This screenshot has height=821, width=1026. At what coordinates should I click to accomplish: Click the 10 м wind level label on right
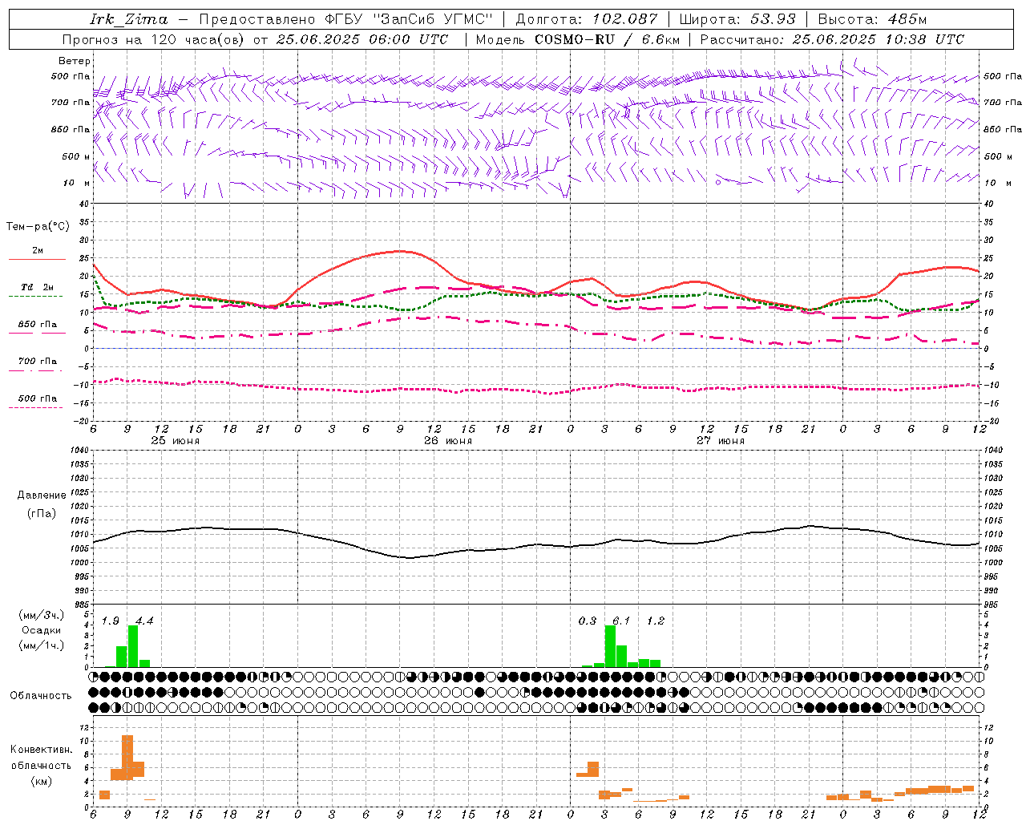pos(998,183)
